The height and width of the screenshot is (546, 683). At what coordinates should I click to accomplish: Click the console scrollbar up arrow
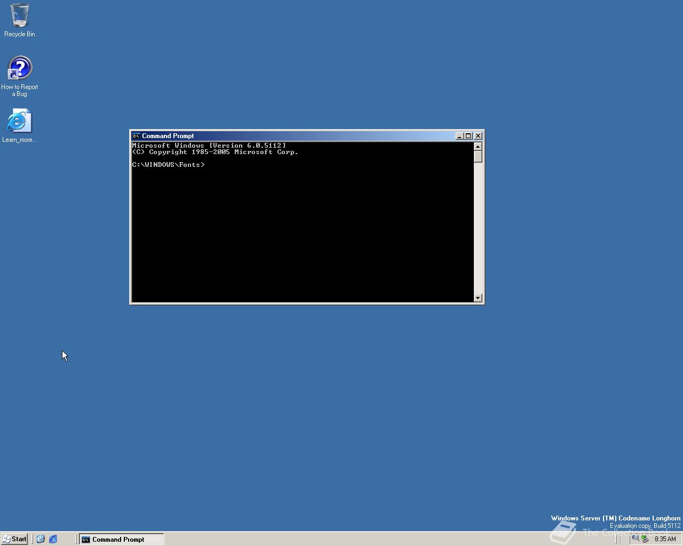click(x=478, y=146)
